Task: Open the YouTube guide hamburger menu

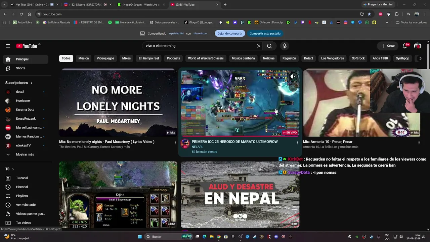Action: pos(8,46)
